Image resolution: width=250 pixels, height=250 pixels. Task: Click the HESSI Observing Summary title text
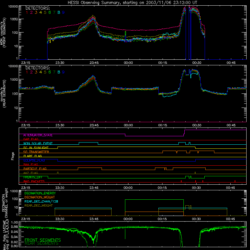[132, 2]
